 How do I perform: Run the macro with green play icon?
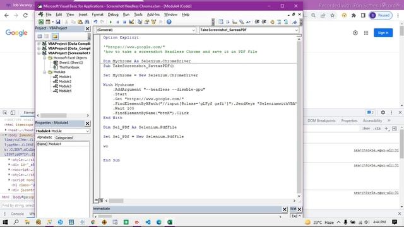pos(110,22)
